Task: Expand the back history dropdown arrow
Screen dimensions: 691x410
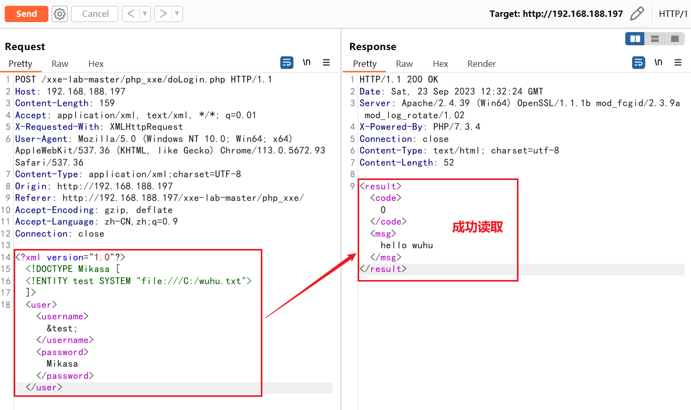Action: 145,14
